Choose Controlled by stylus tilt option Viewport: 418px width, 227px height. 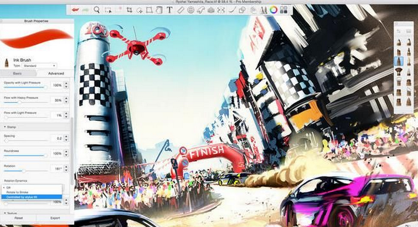[32, 197]
